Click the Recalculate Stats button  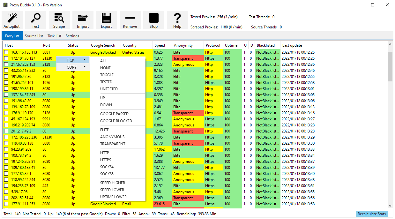click(x=371, y=214)
